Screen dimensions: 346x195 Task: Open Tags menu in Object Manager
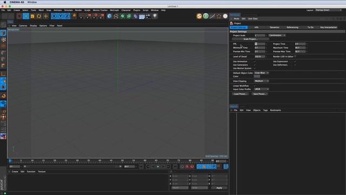(x=265, y=110)
